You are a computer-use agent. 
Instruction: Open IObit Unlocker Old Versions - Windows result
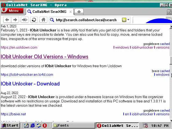[45, 57]
